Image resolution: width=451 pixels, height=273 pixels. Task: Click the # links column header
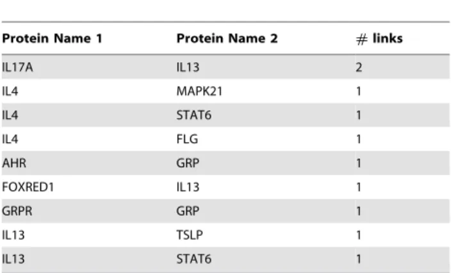click(x=379, y=38)
